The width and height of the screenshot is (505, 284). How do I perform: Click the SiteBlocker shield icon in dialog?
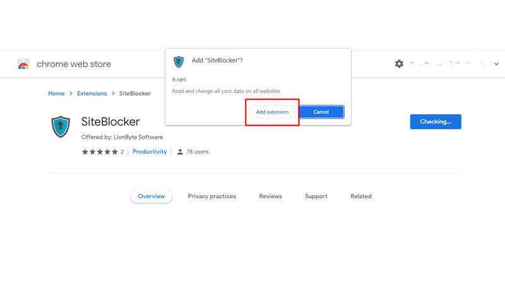coord(179,61)
